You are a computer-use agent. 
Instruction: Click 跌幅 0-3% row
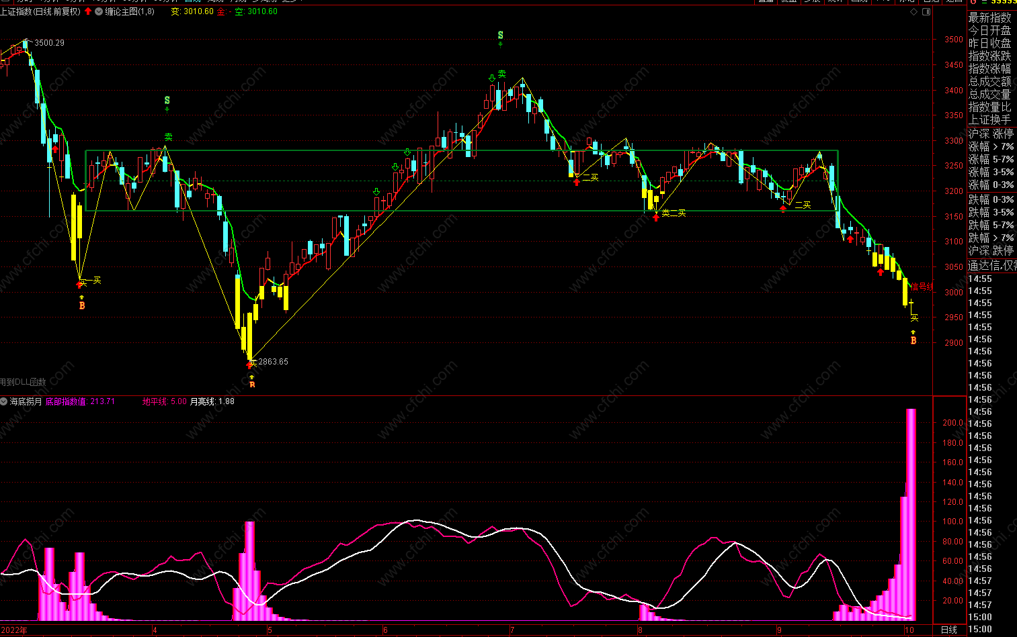click(x=991, y=199)
